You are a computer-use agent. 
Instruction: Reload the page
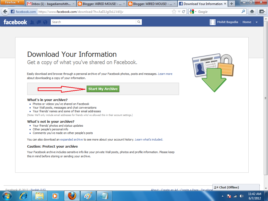point(184,12)
